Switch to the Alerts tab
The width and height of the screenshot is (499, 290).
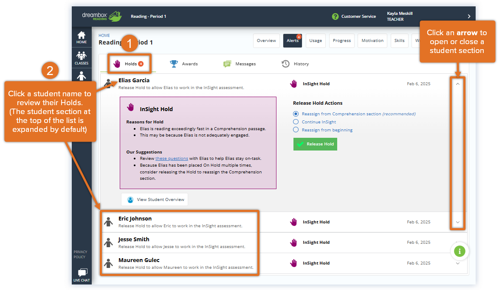click(293, 41)
